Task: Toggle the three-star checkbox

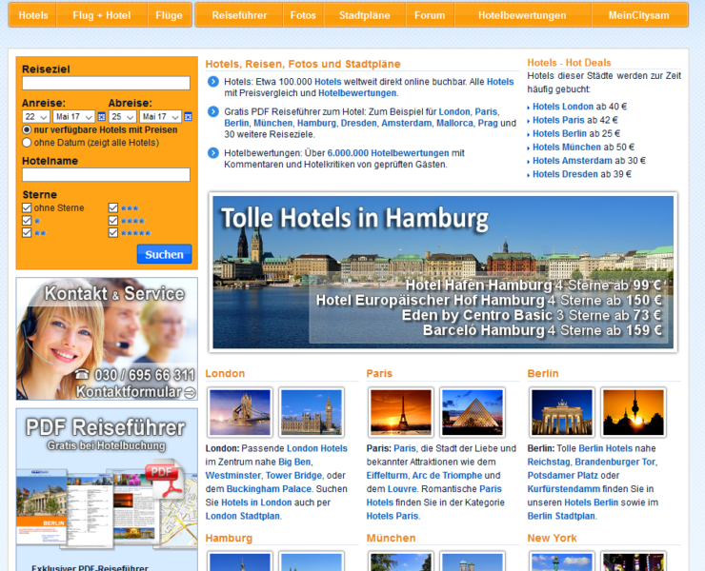Action: tap(112, 207)
